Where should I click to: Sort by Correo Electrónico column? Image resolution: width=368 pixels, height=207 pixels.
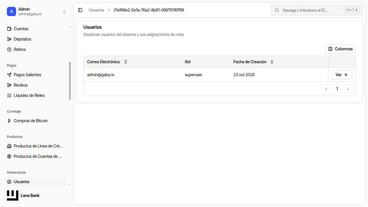coord(107,62)
